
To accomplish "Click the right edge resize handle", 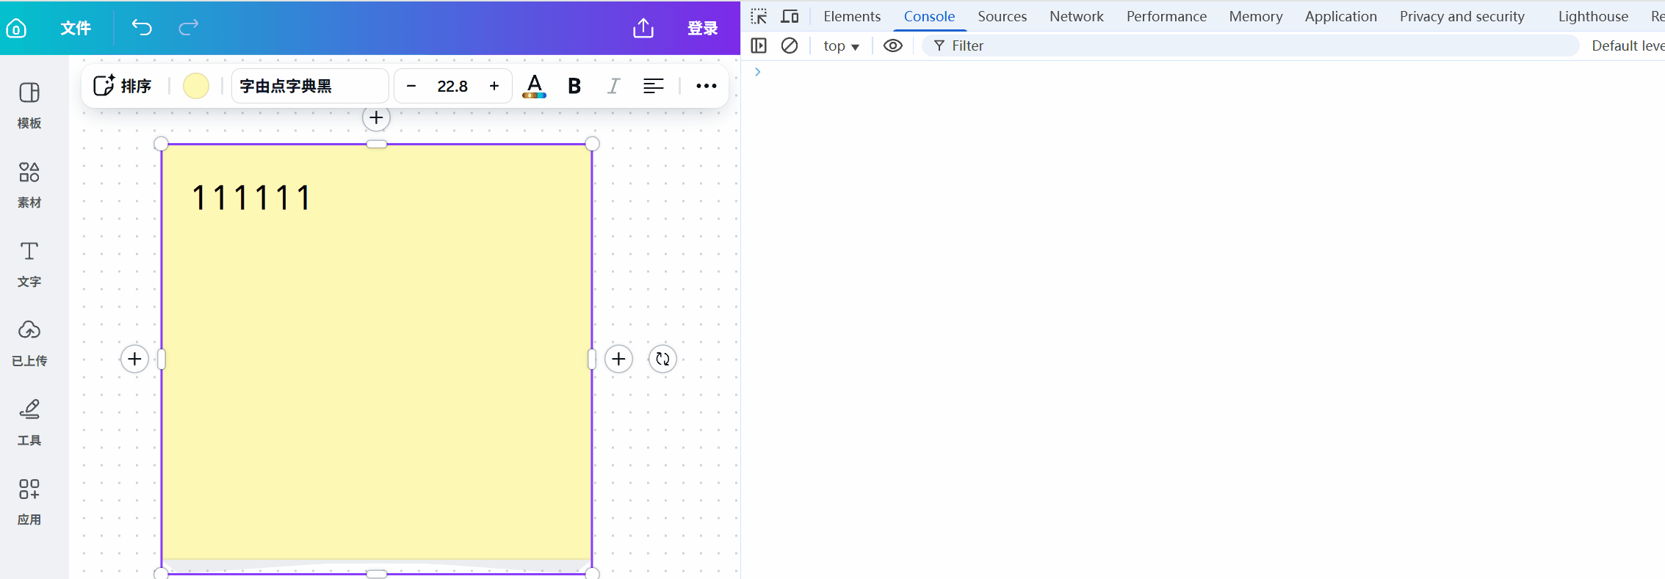I will pos(592,359).
